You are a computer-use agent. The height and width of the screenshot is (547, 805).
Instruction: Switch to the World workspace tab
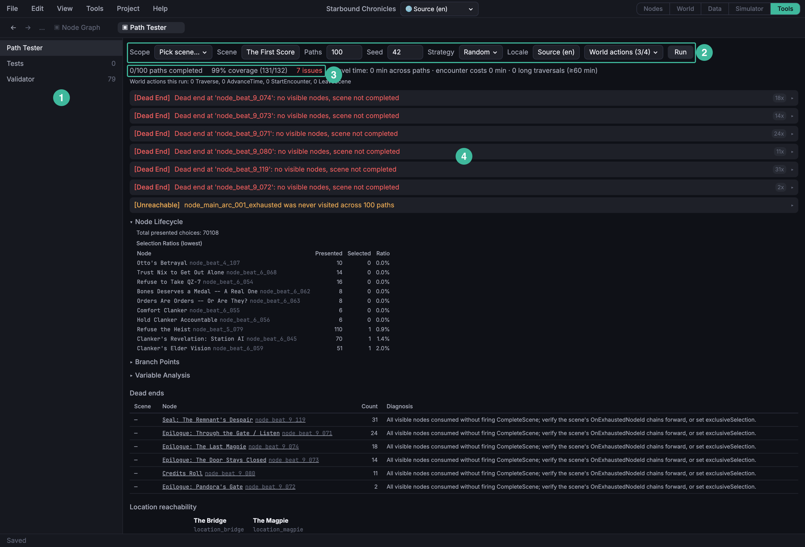pyautogui.click(x=685, y=9)
